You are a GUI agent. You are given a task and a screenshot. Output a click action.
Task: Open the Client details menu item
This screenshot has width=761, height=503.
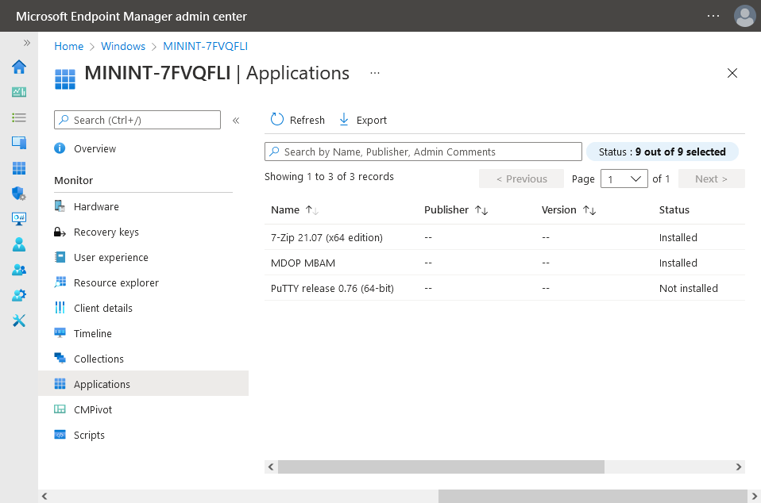pyautogui.click(x=143, y=308)
